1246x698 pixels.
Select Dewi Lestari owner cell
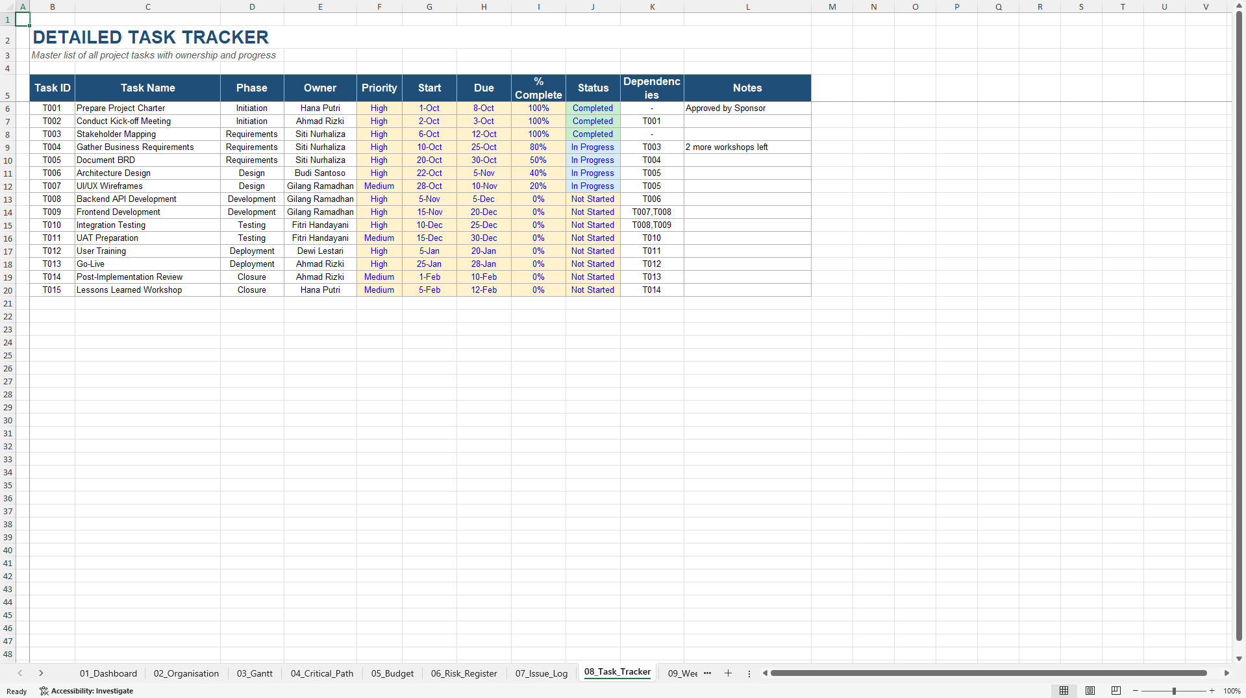320,251
